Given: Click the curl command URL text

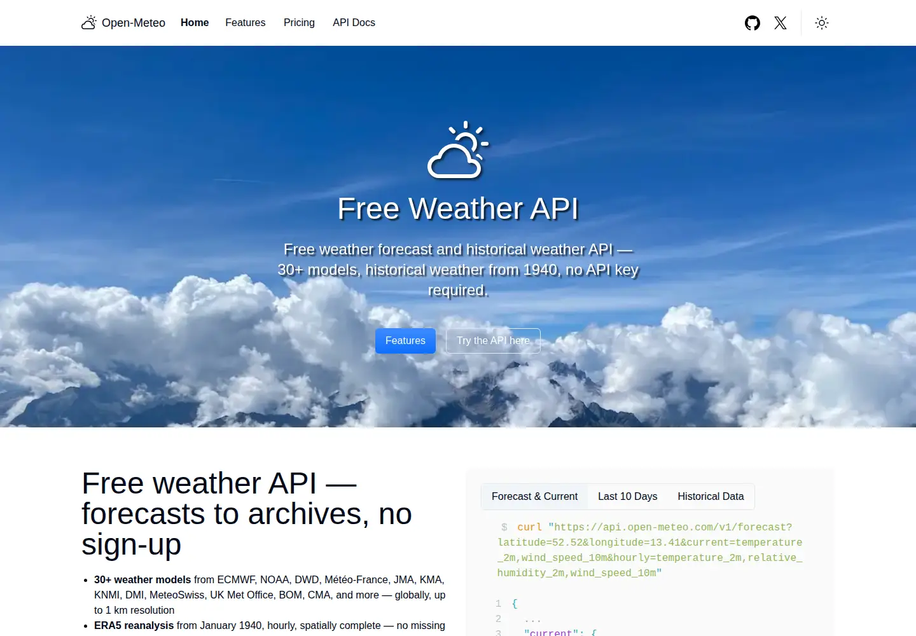Looking at the screenshot, I should coord(650,550).
